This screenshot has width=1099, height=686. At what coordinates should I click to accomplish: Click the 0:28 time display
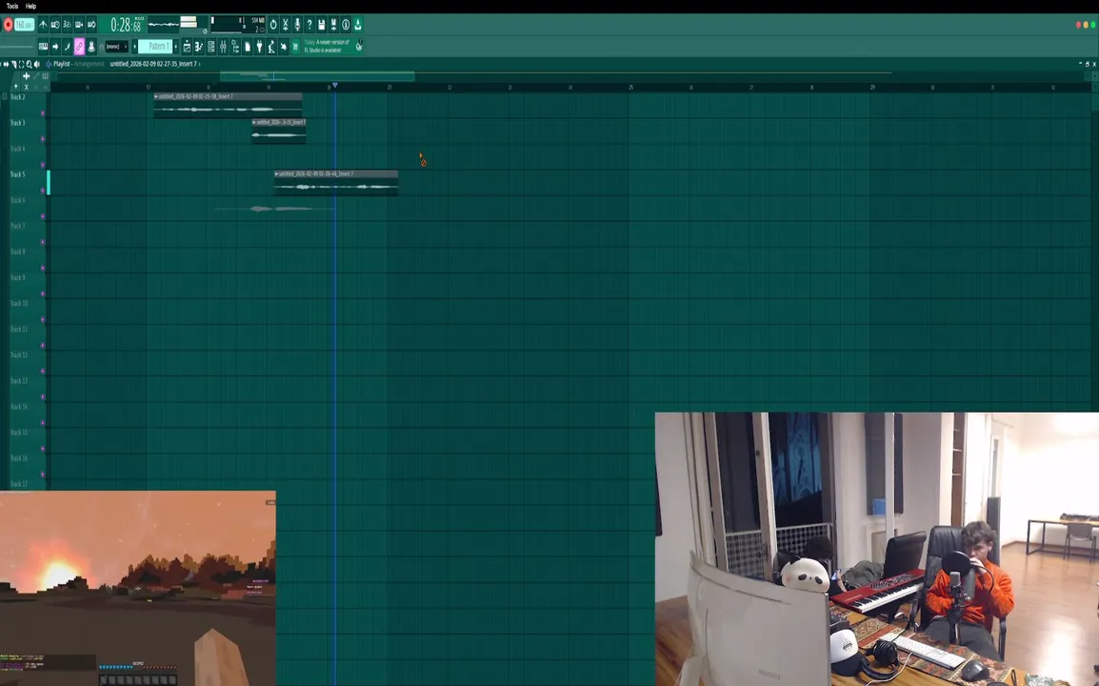pyautogui.click(x=126, y=26)
